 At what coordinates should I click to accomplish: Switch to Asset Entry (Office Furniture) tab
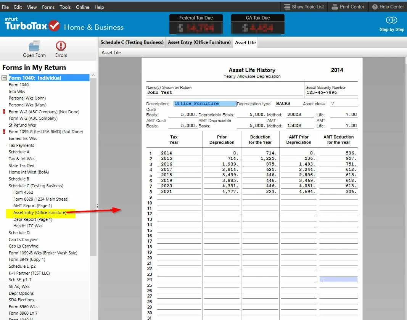point(199,42)
